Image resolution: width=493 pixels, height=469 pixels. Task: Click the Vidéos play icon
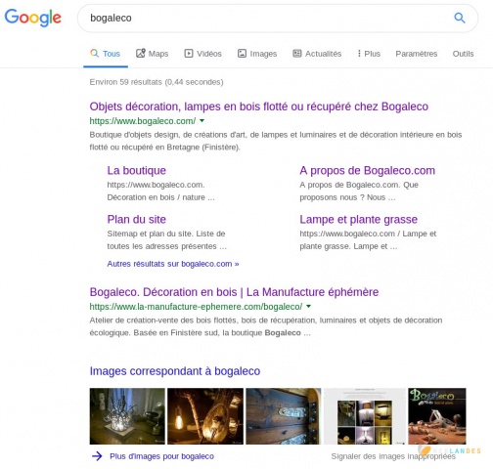pos(189,53)
